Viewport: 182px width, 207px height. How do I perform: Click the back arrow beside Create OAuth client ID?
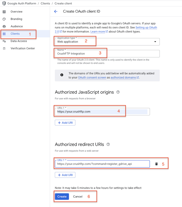(x=56, y=11)
